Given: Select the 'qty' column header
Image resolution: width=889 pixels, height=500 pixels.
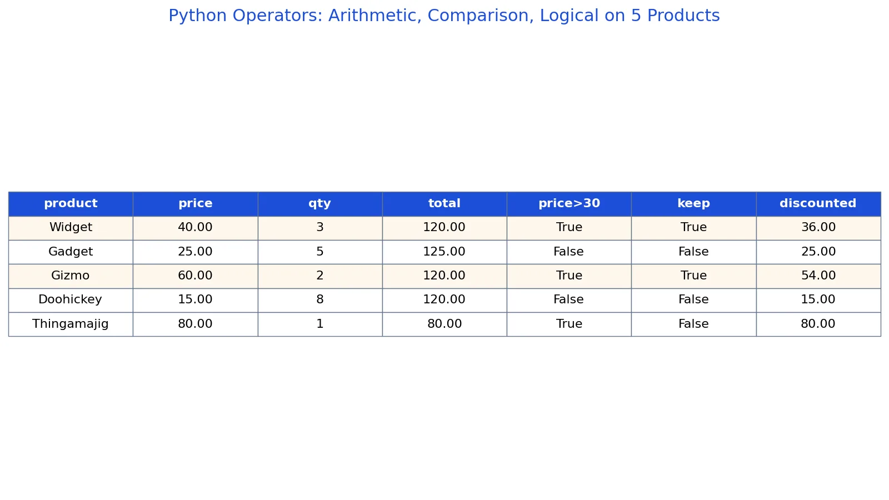Looking at the screenshot, I should click(x=320, y=204).
